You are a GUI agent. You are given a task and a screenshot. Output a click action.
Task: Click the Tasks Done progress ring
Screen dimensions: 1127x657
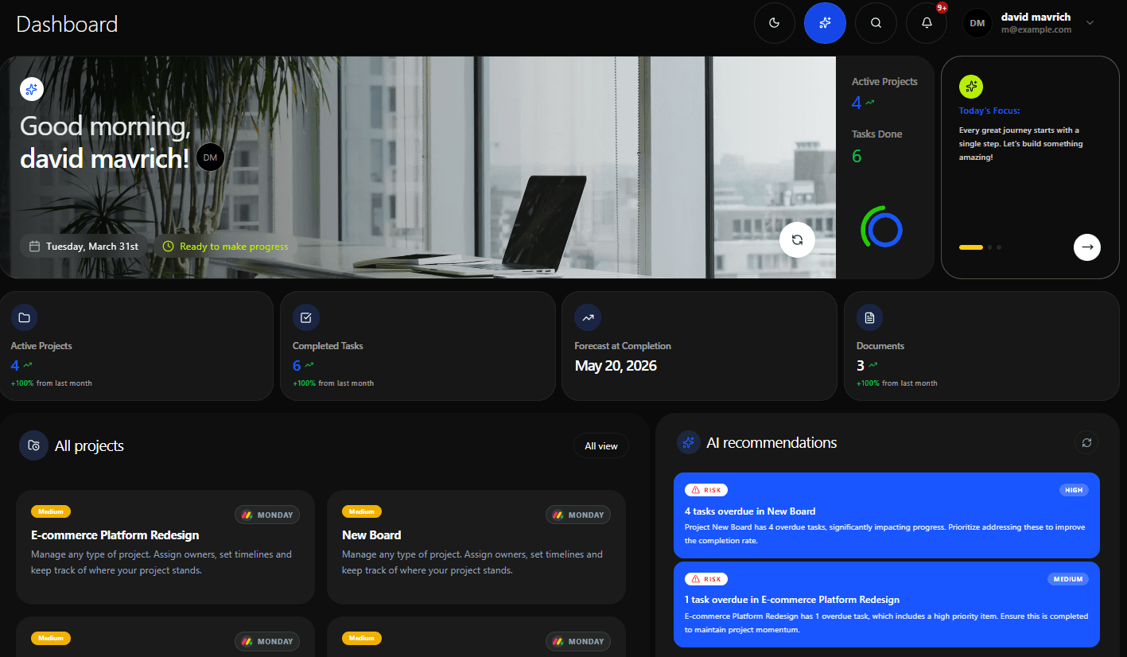(x=881, y=227)
